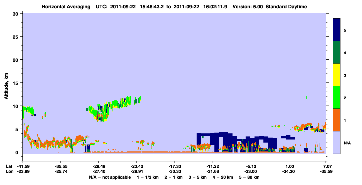Click the longitude value -34.30
Viewport: 362px width, 185px height.
click(288, 172)
